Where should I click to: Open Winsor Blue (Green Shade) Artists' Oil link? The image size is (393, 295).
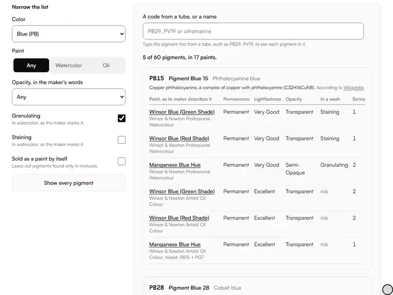(x=182, y=191)
